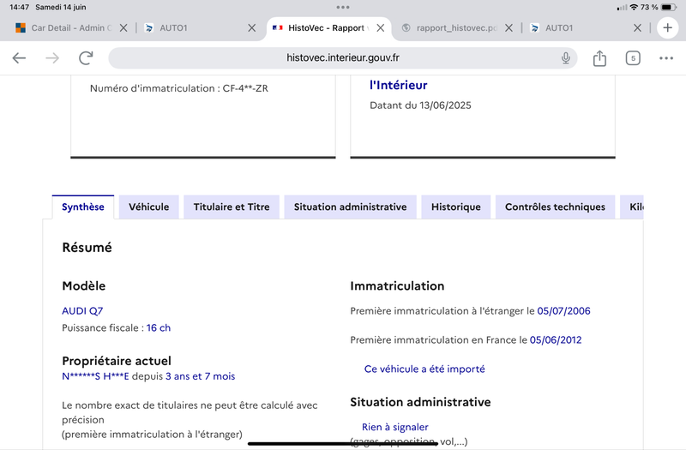Close the last AUTO1 tab
Image resolution: width=686 pixels, height=450 pixels.
click(x=637, y=28)
